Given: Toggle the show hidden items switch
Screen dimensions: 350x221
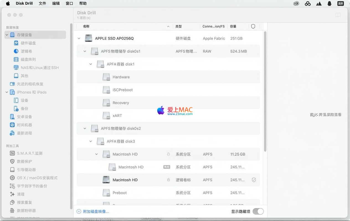Looking at the screenshot, I should 258,211.
